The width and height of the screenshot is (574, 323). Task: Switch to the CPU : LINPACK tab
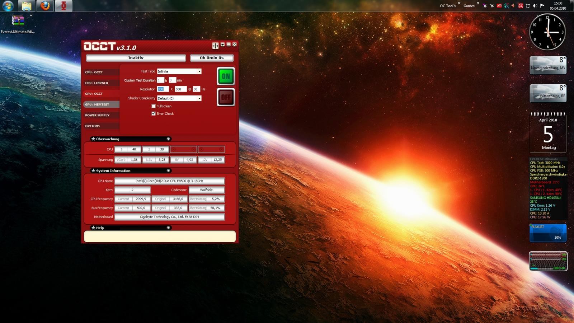[101, 83]
